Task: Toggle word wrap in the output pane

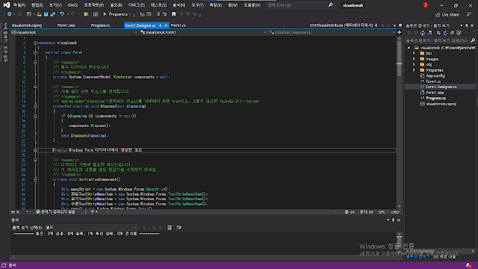Action: [x=179, y=227]
